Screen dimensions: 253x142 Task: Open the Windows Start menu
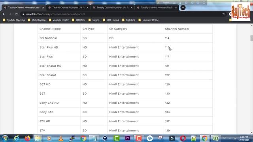[5, 138]
